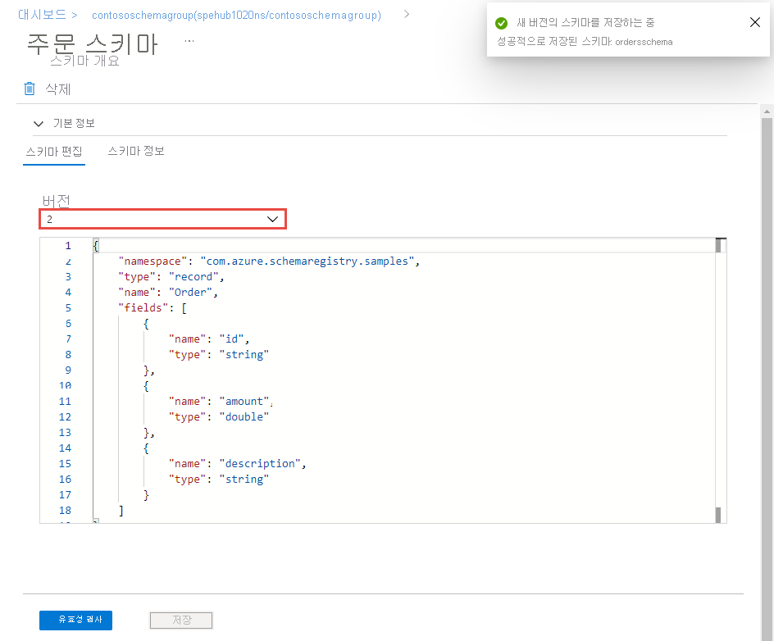
Task: Click the "type": "record" line
Action: pyautogui.click(x=171, y=277)
